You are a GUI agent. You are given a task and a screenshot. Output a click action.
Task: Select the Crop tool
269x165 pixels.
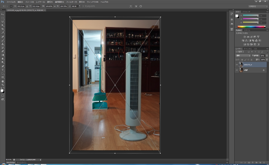3,29
